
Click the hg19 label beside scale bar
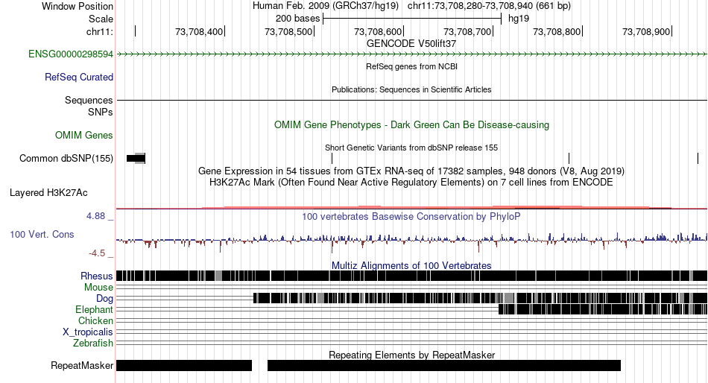(519, 19)
